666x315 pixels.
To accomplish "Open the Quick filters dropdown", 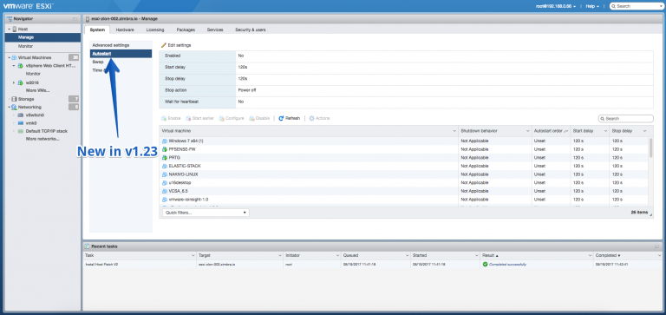I will (206, 212).
